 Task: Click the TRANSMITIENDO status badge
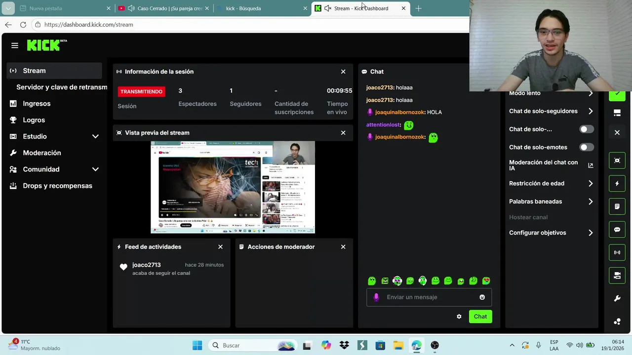coord(141,91)
